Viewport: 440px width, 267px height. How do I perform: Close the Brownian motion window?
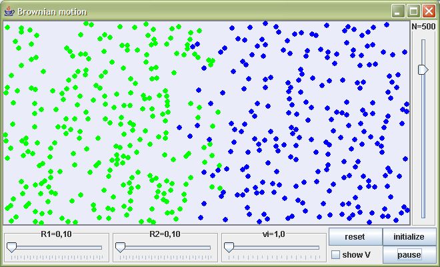coord(429,11)
